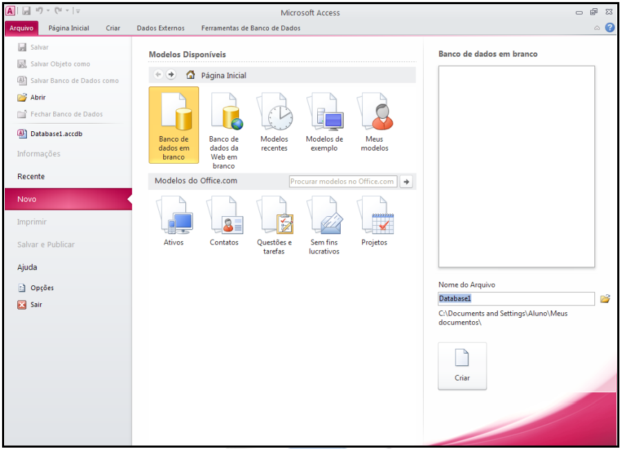Select the Contatos template category
620x449 pixels.
tap(224, 222)
